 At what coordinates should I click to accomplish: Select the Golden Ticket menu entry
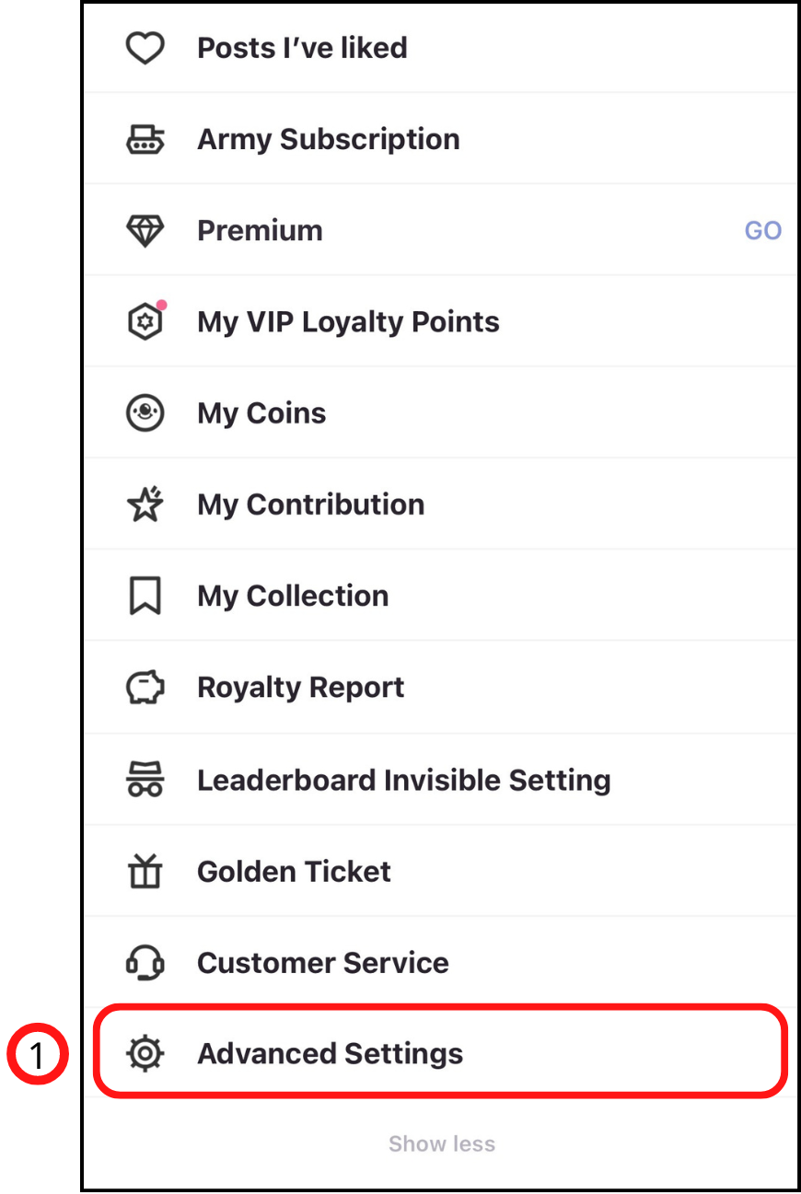pyautogui.click(x=294, y=872)
